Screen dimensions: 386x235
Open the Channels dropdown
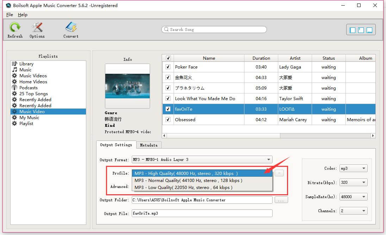pos(353,211)
